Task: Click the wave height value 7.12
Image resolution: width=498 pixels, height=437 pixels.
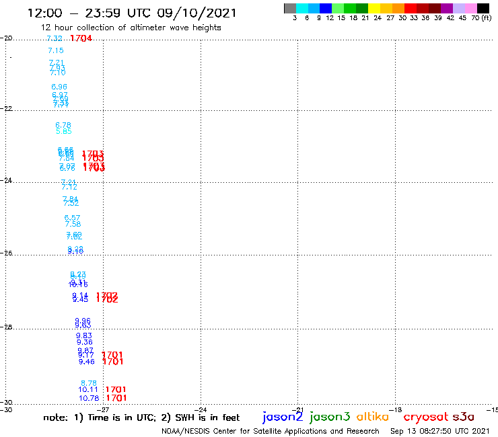Action: [x=69, y=187]
